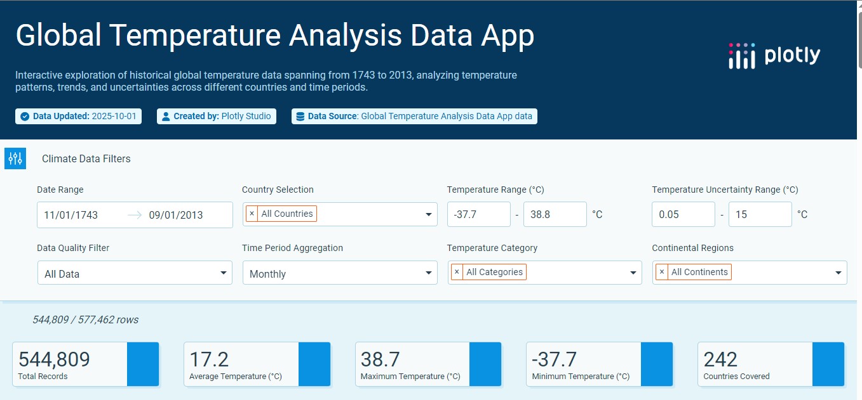This screenshot has width=862, height=400.
Task: Expand the Temperature Category dropdown
Action: tap(633, 273)
